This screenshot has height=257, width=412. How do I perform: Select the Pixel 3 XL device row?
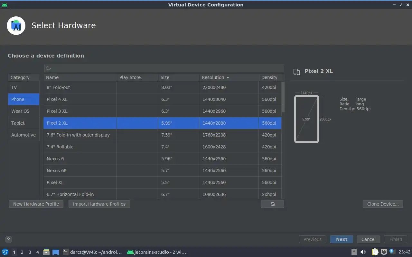pyautogui.click(x=163, y=111)
